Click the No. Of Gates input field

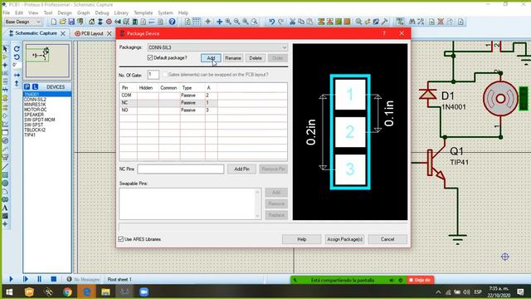[x=153, y=75]
